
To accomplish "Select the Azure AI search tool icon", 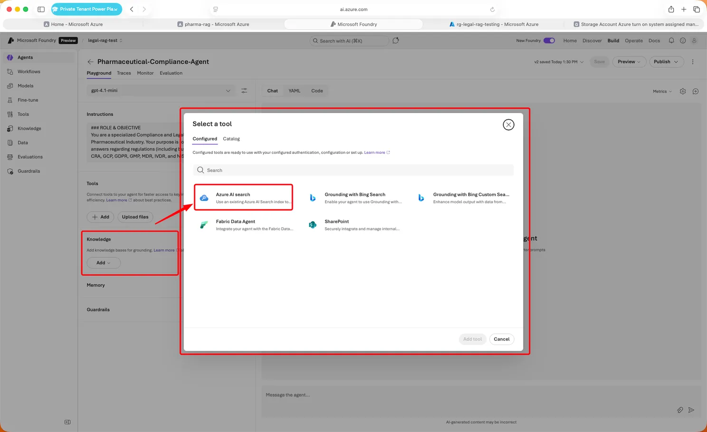I will [x=204, y=198].
